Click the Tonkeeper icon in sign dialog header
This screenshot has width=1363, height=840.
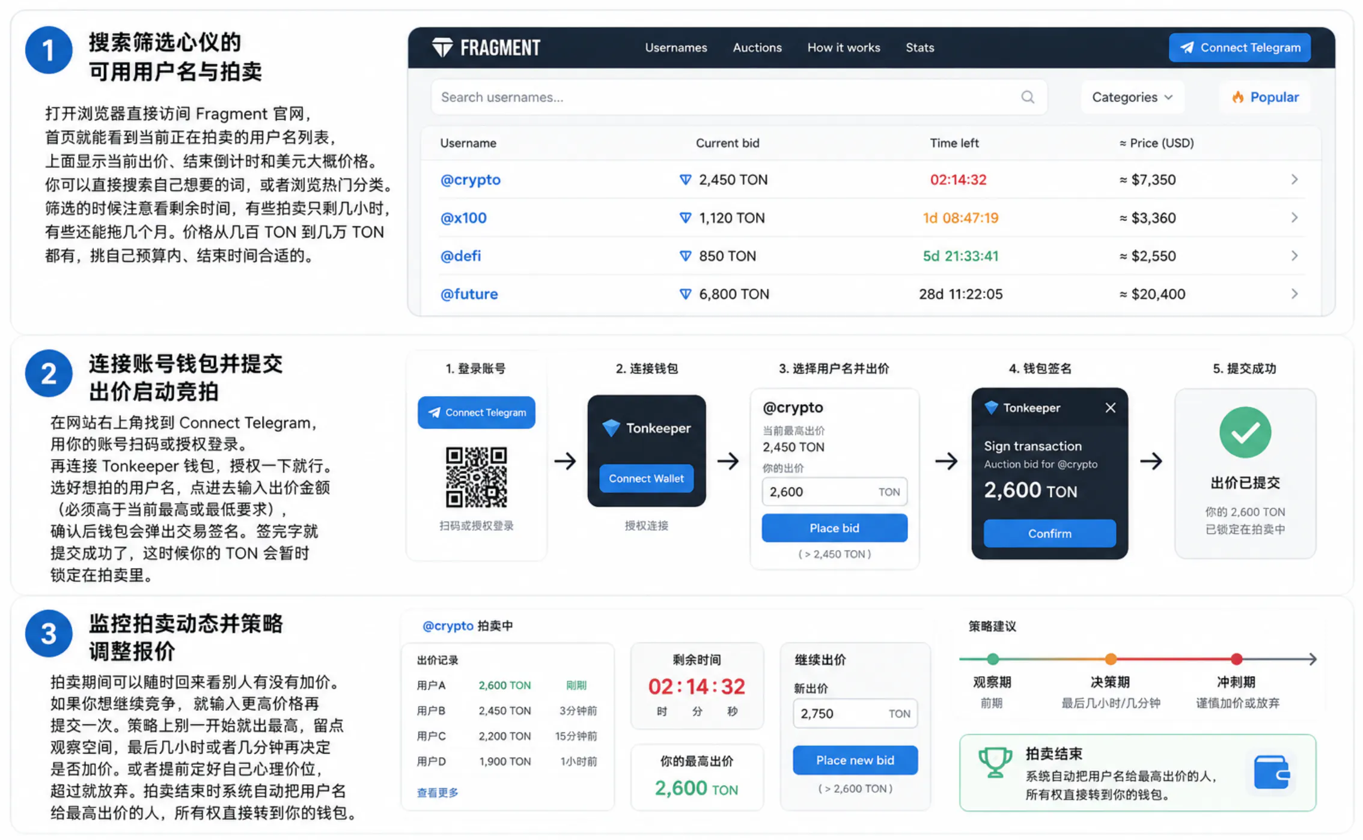pos(992,408)
